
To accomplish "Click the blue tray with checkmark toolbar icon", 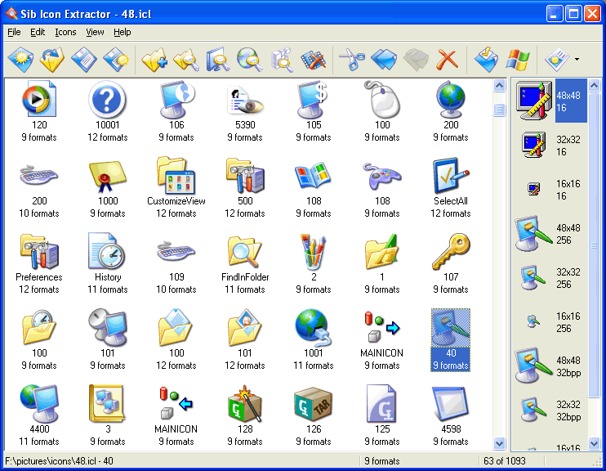I will tap(486, 60).
